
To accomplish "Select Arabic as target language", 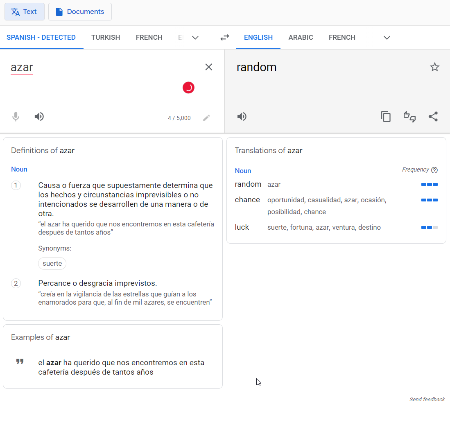I will [x=301, y=38].
